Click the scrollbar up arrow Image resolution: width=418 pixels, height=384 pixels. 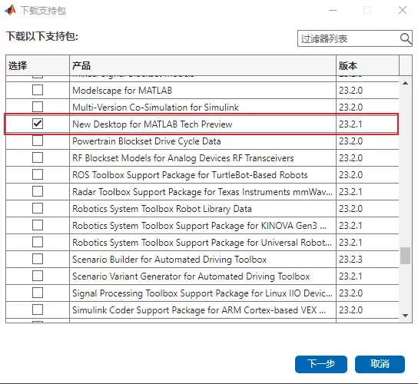[x=406, y=83]
